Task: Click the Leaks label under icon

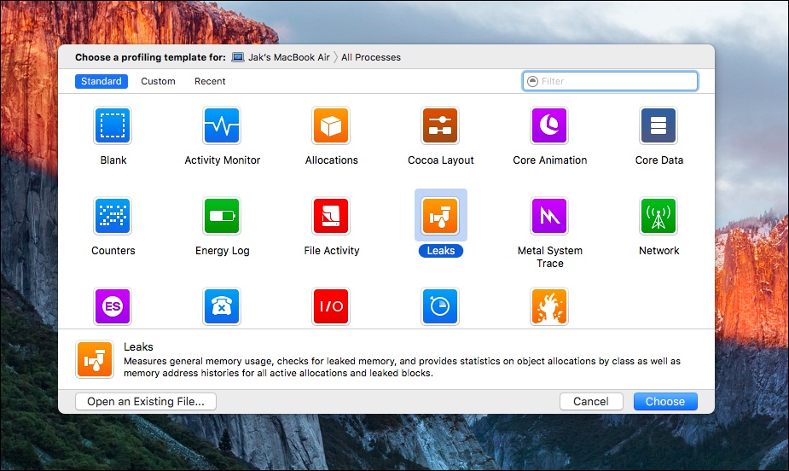Action: coord(441,251)
